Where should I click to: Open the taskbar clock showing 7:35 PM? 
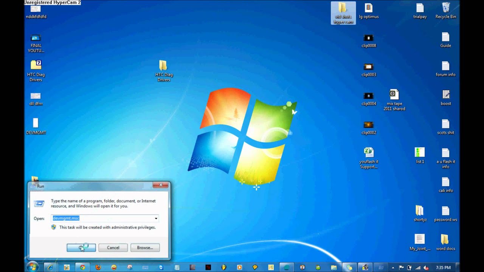[443, 267]
